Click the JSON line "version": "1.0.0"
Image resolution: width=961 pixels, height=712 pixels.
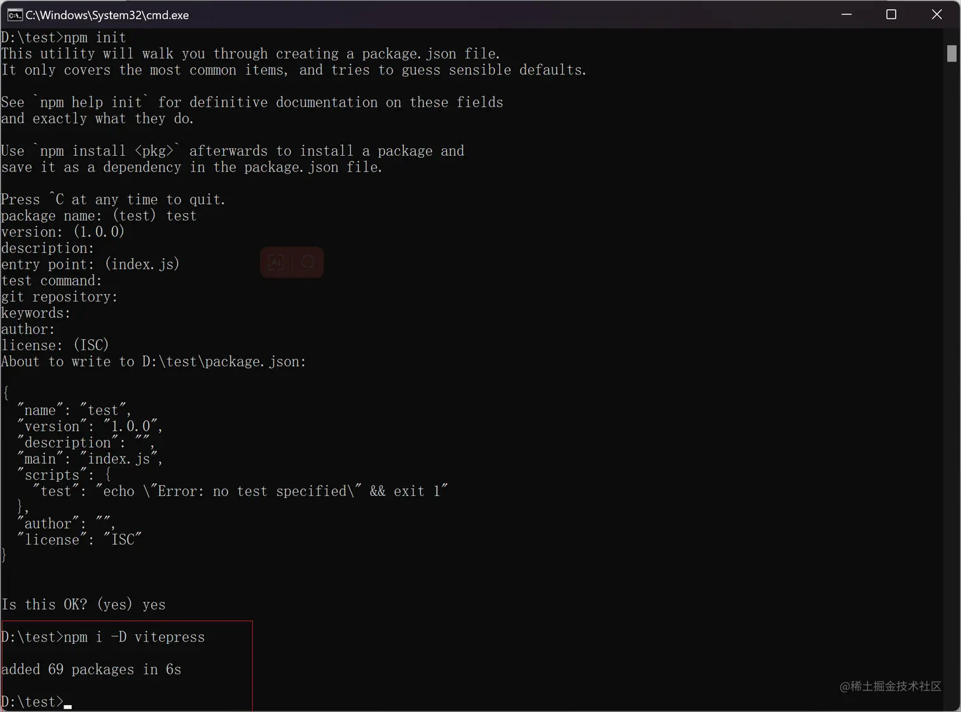coord(90,427)
